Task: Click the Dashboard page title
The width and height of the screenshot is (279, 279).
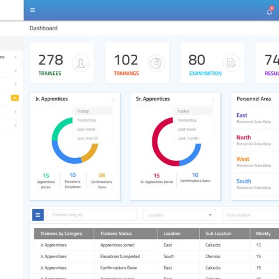Action: click(44, 28)
